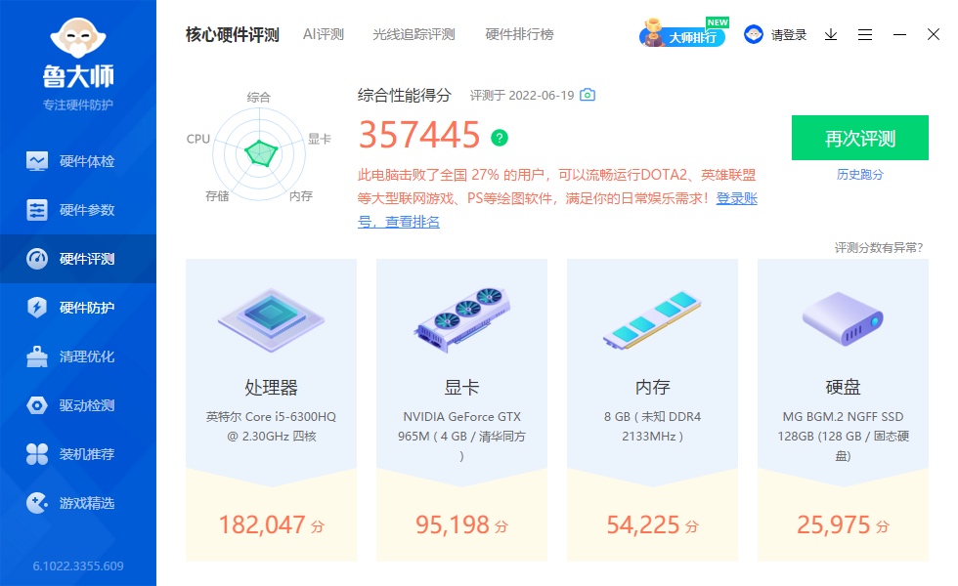Open 驱动检测 in the sidebar
This screenshot has height=586, width=958.
pyautogui.click(x=78, y=405)
